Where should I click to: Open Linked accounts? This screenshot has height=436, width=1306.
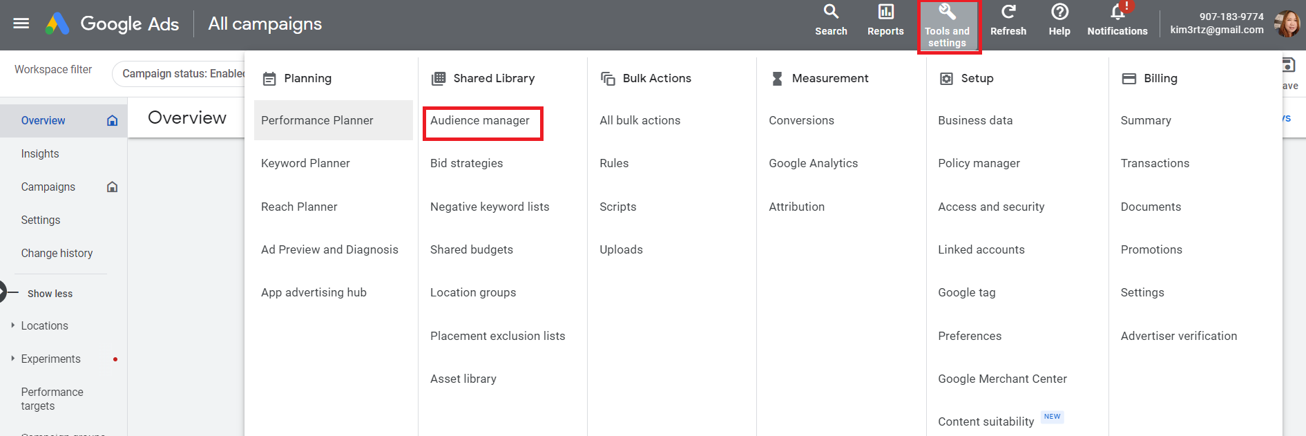[x=981, y=249]
